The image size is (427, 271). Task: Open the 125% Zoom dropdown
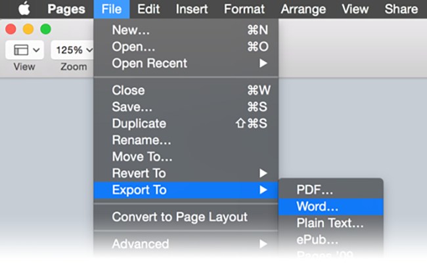pos(72,50)
